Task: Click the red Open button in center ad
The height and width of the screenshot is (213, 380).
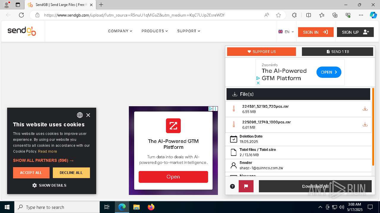Action: click(x=173, y=177)
